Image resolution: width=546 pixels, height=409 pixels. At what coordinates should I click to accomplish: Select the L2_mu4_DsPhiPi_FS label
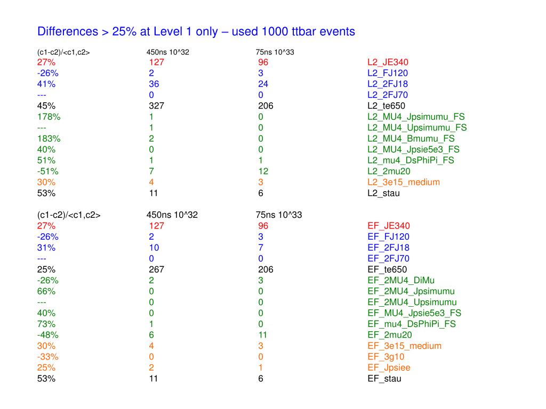411,160
